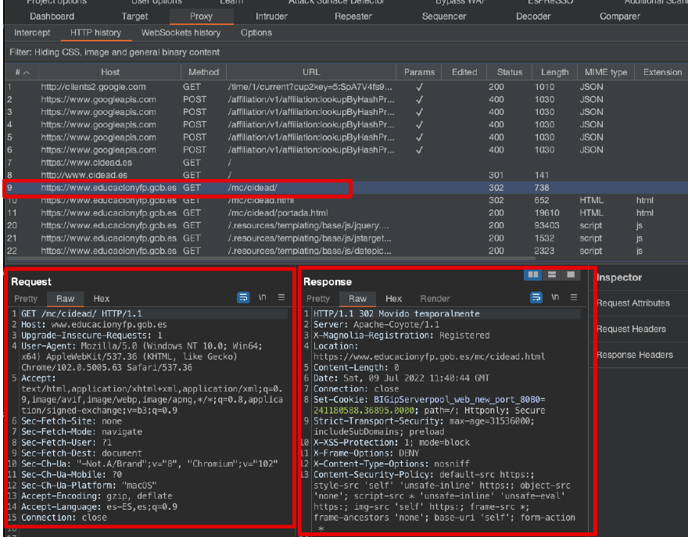Expand the Response Headers inspector section
This screenshot has width=688, height=537.
[x=634, y=355]
